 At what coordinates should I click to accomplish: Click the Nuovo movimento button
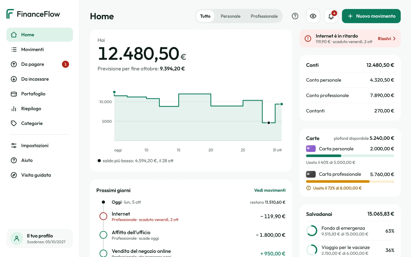[x=371, y=16]
